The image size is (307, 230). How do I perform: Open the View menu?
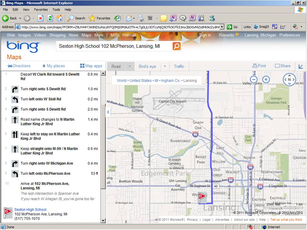pos(26,10)
